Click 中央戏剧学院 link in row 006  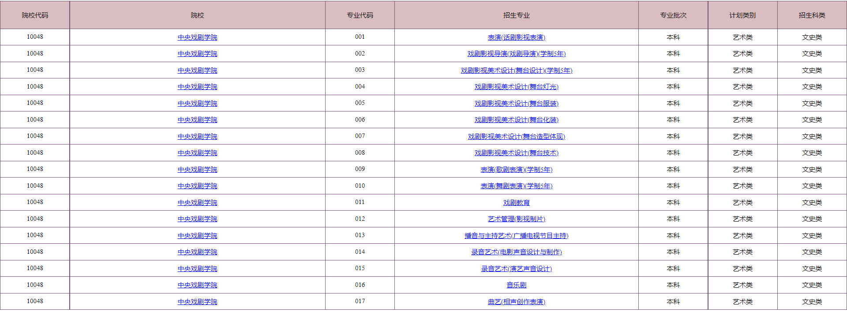pos(197,120)
